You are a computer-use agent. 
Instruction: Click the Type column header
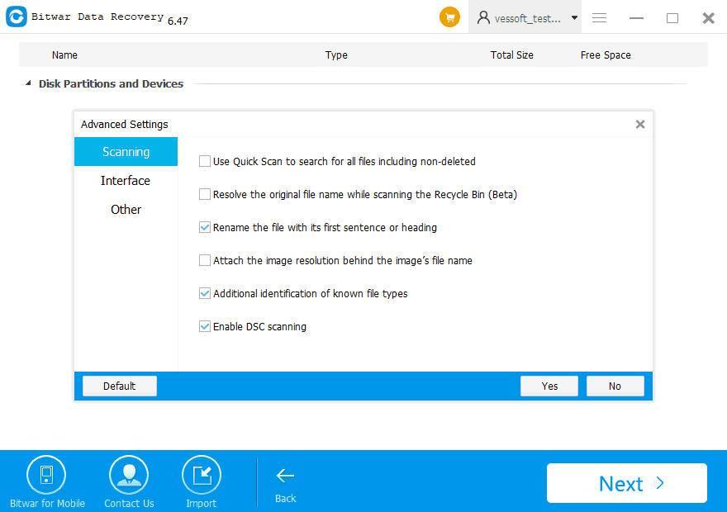(336, 55)
